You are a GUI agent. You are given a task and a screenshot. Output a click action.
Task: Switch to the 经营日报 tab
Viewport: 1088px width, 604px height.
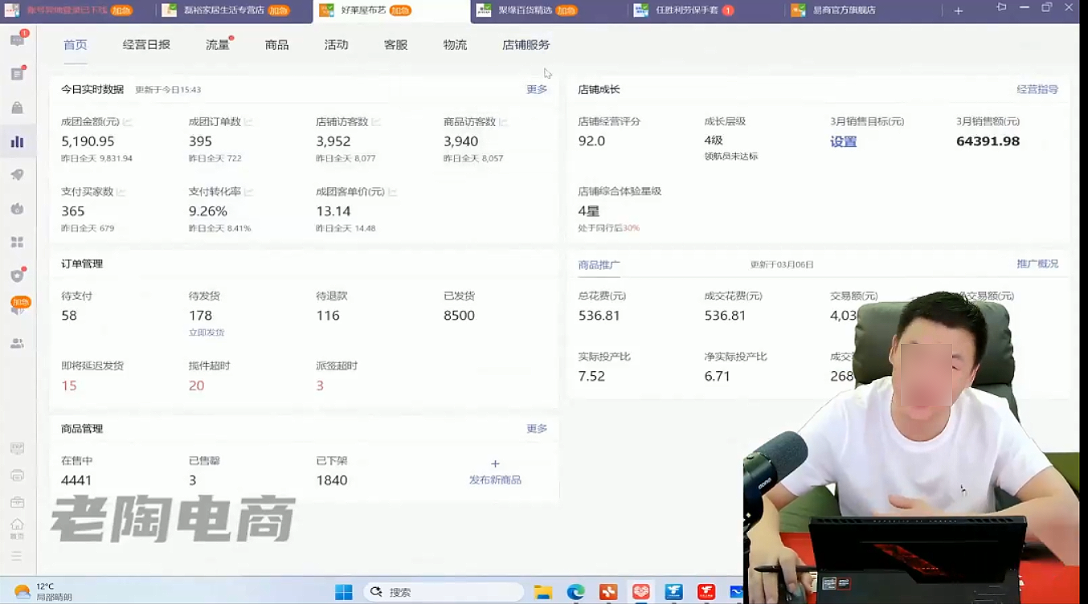point(146,45)
